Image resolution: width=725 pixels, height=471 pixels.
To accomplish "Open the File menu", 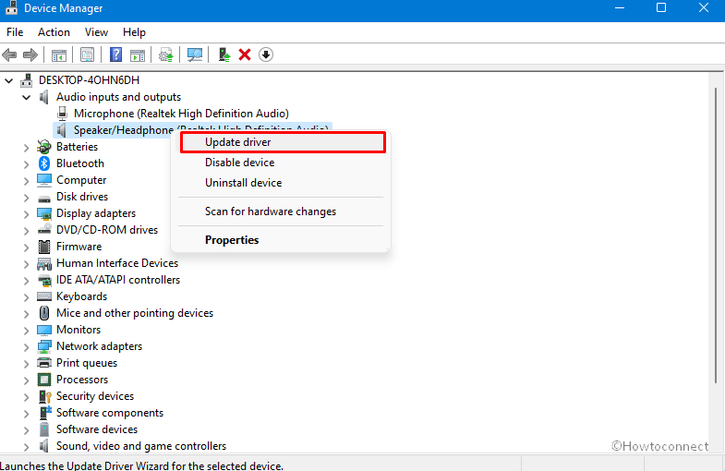I will coord(15,32).
